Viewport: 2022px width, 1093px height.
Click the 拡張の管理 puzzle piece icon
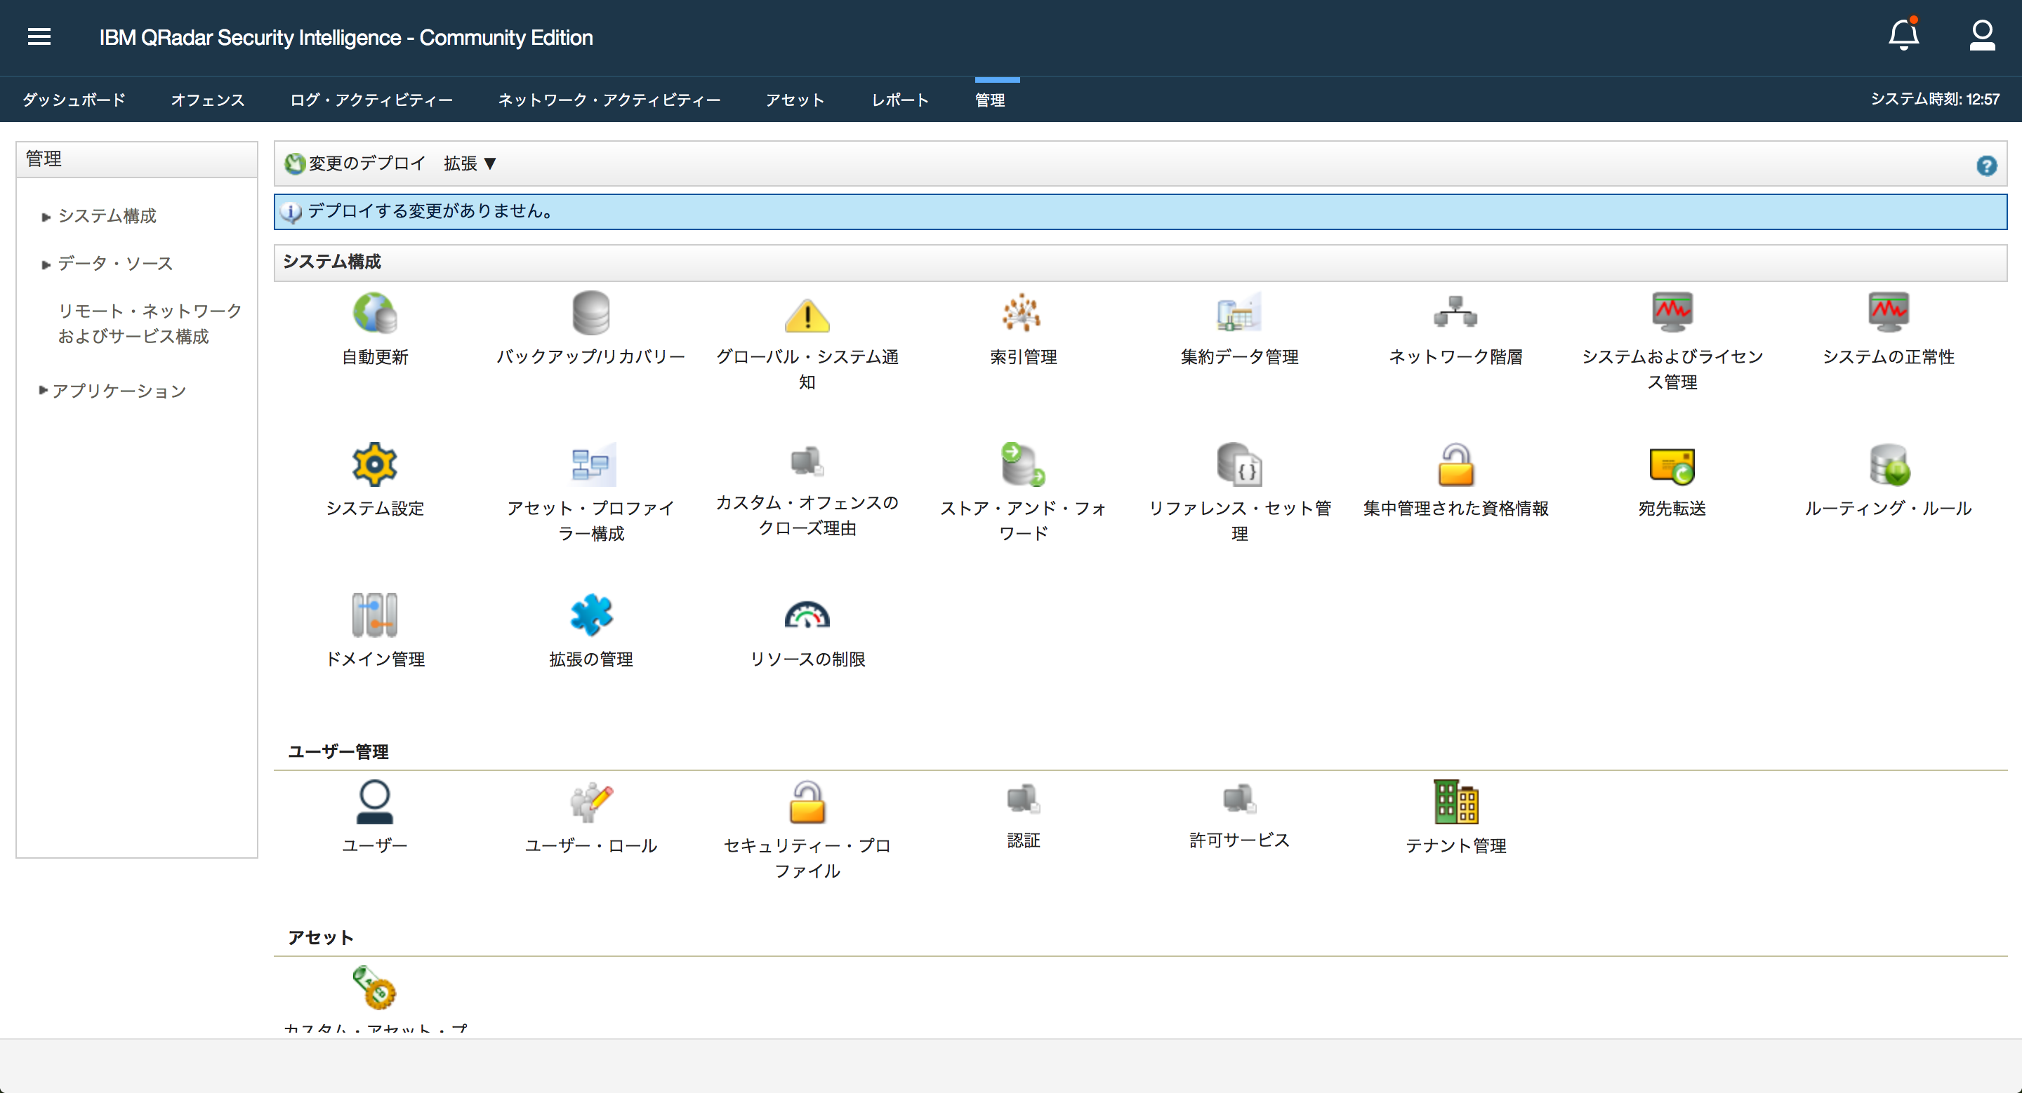590,615
